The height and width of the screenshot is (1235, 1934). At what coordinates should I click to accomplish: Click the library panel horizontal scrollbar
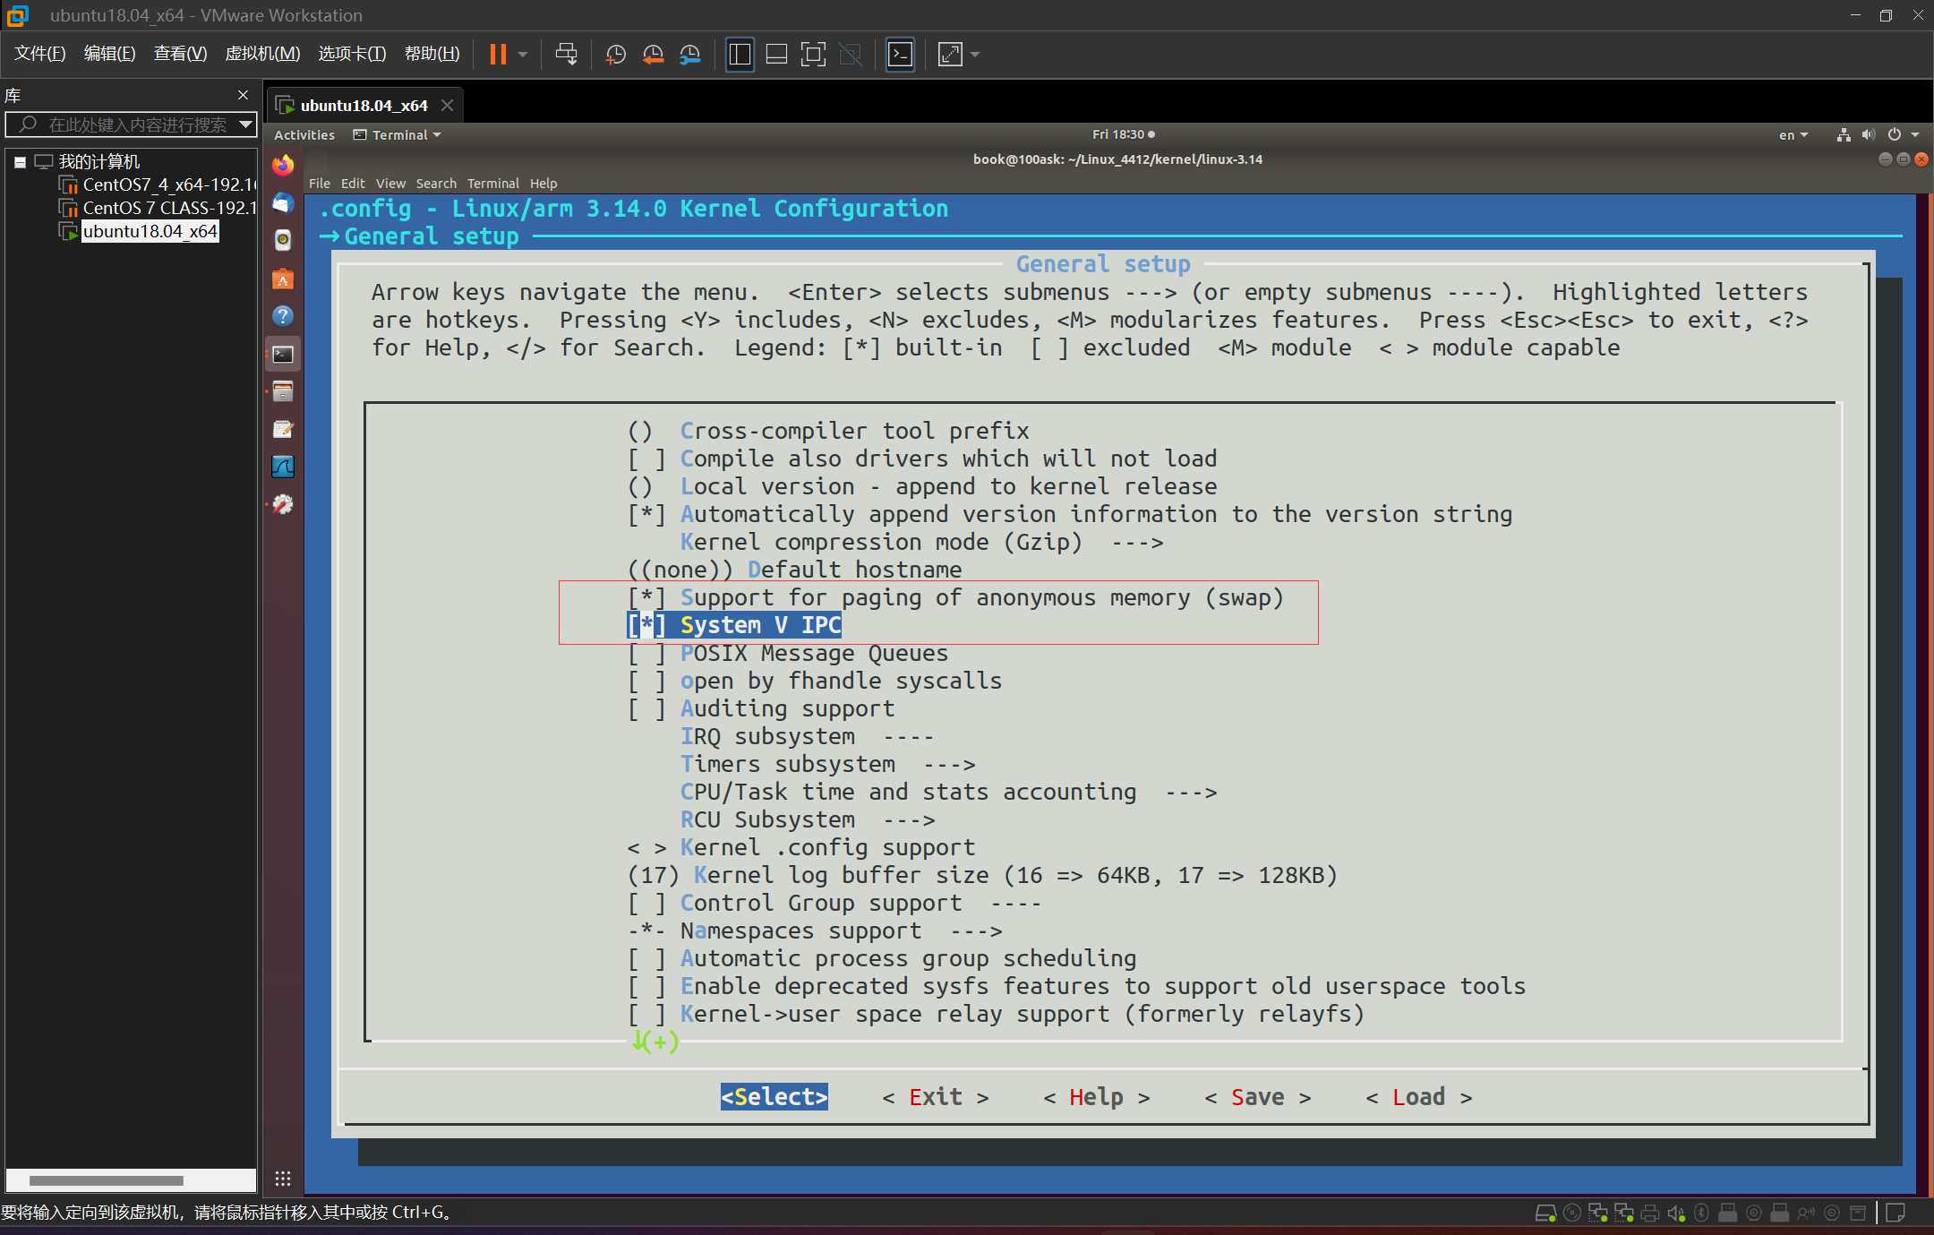(x=106, y=1180)
